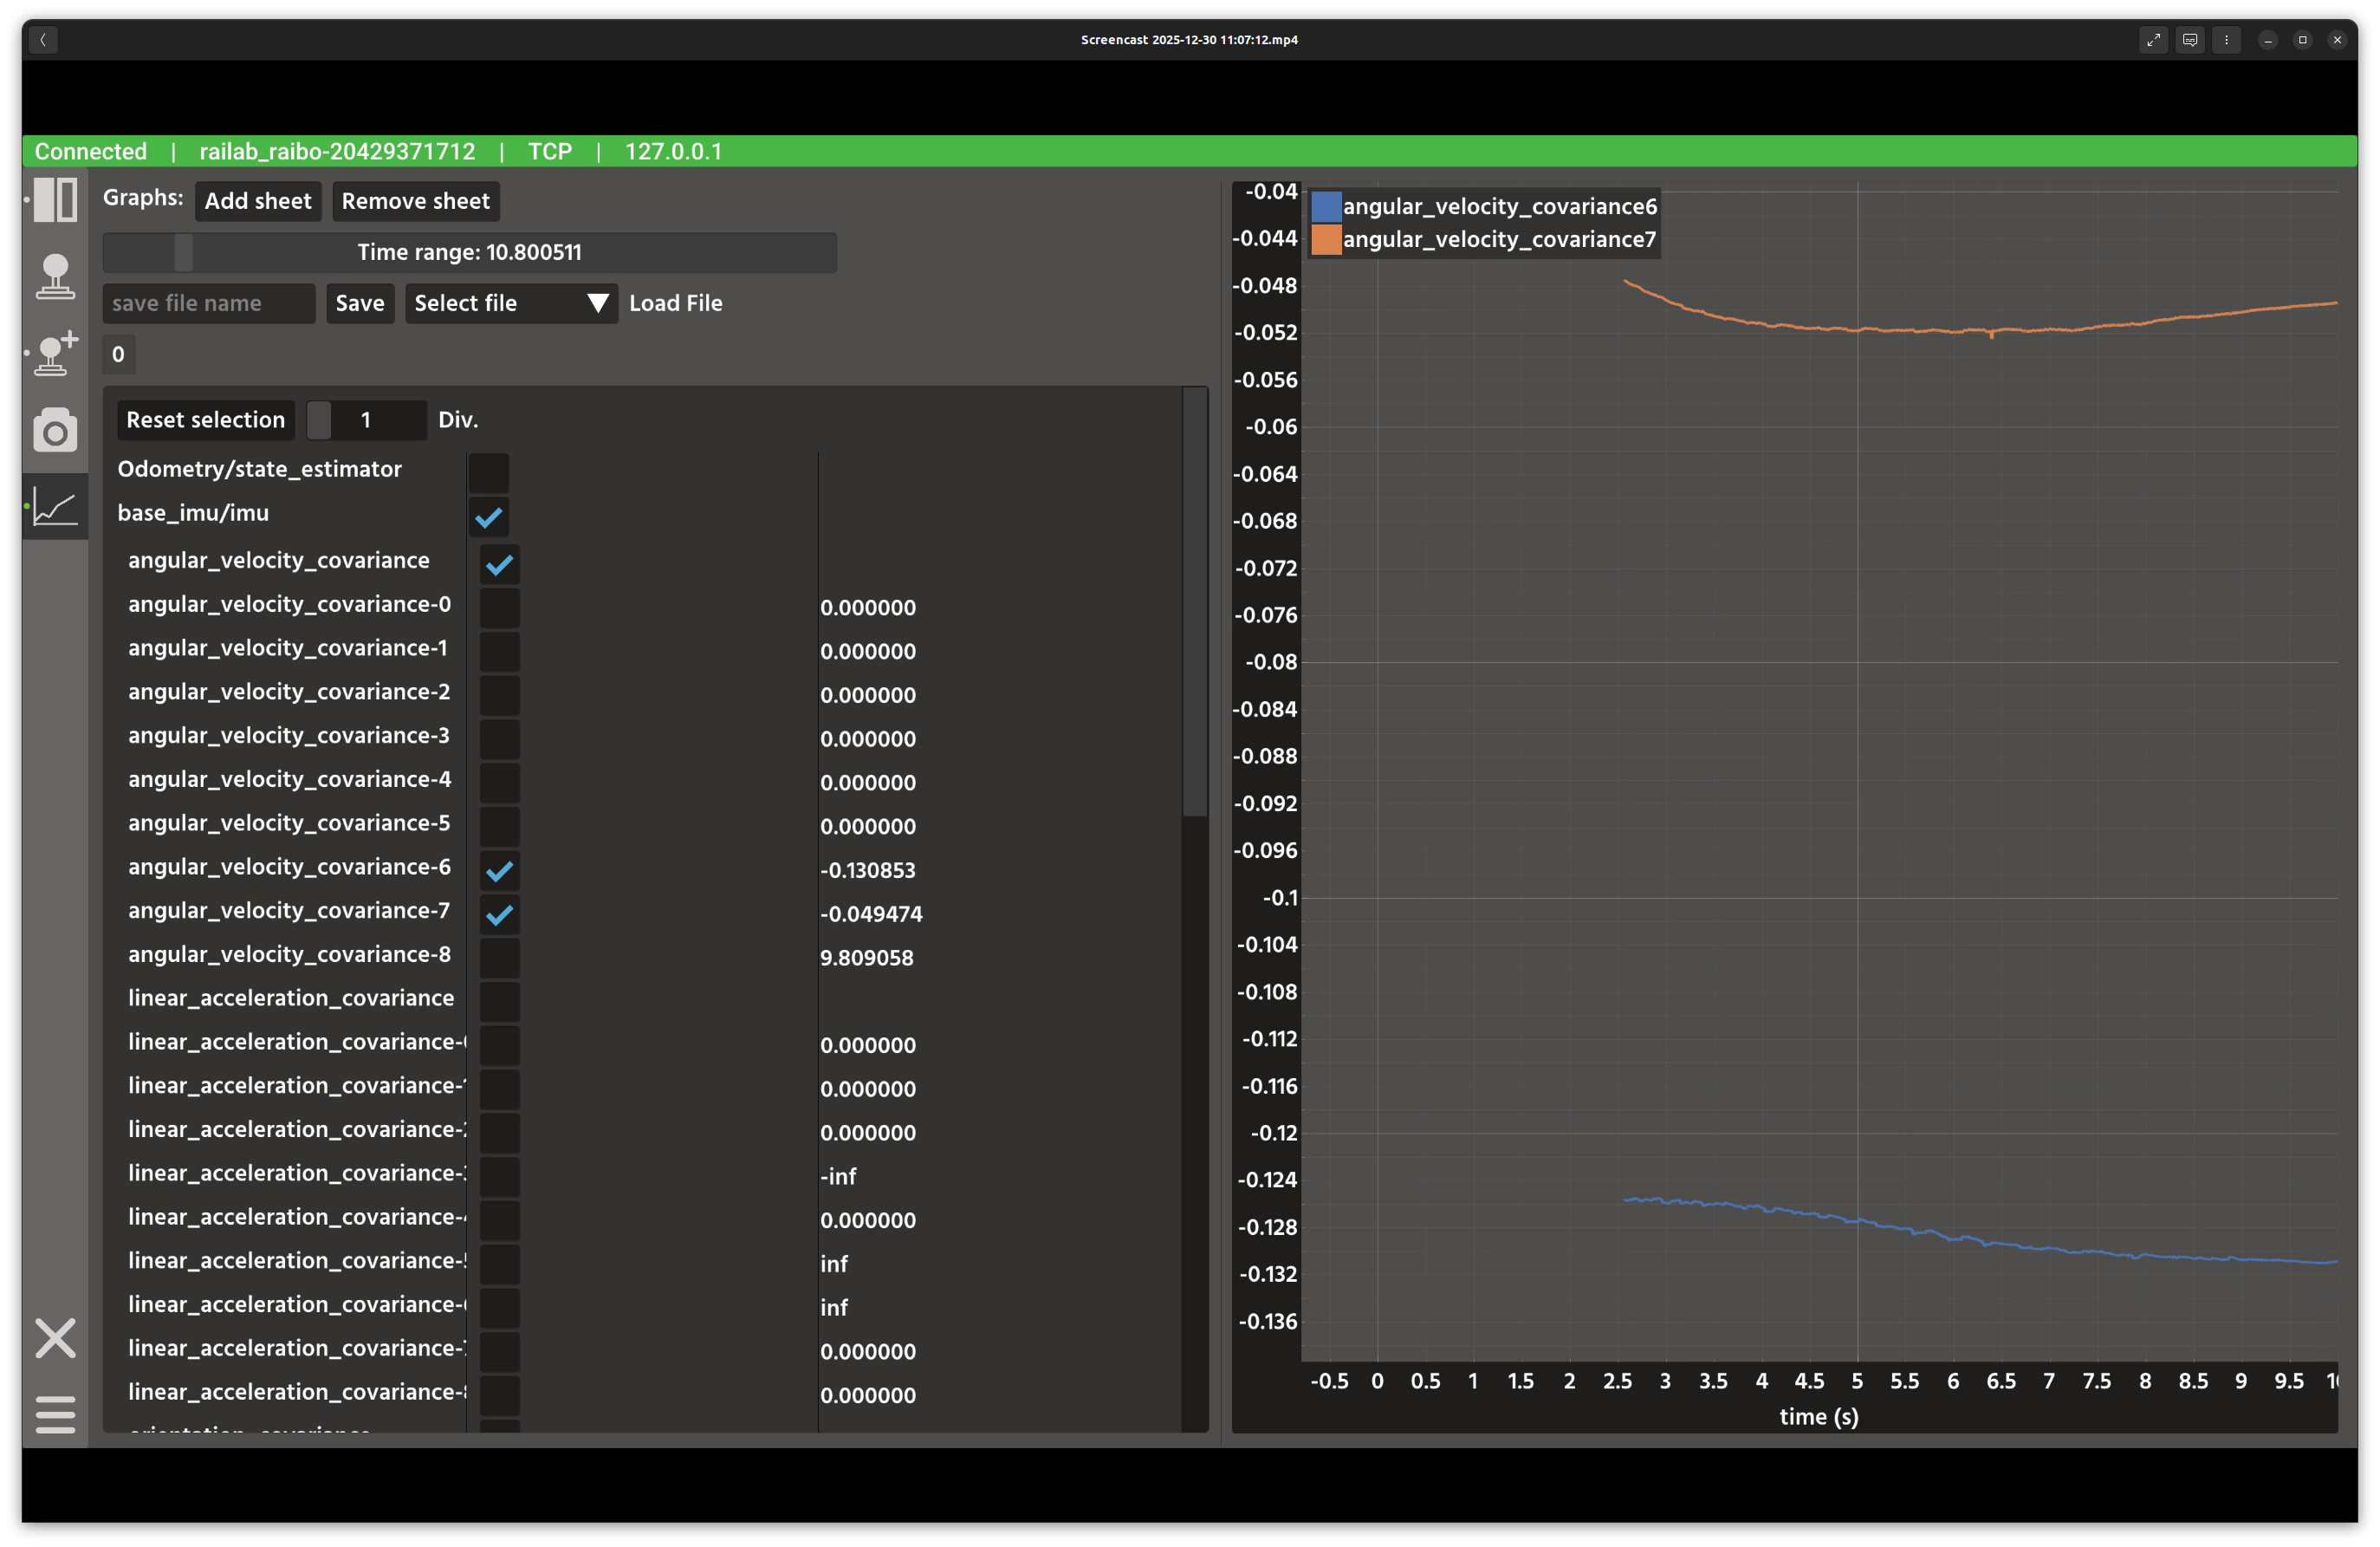Open the hamburger menu icon
2380x1547 pixels.
[x=55, y=1414]
